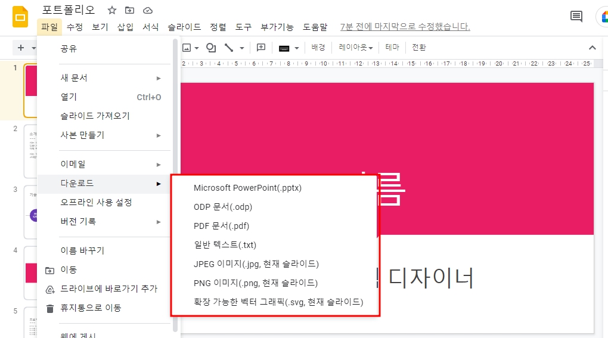Open the 도구 menu
Screen dimensions: 608x338
click(243, 27)
